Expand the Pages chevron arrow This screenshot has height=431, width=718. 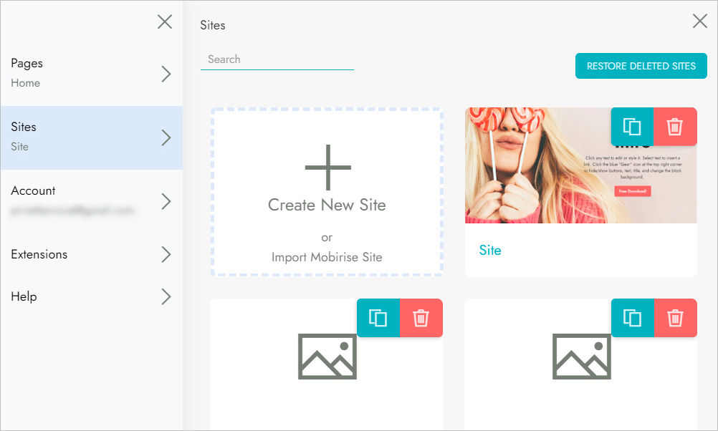click(x=166, y=74)
